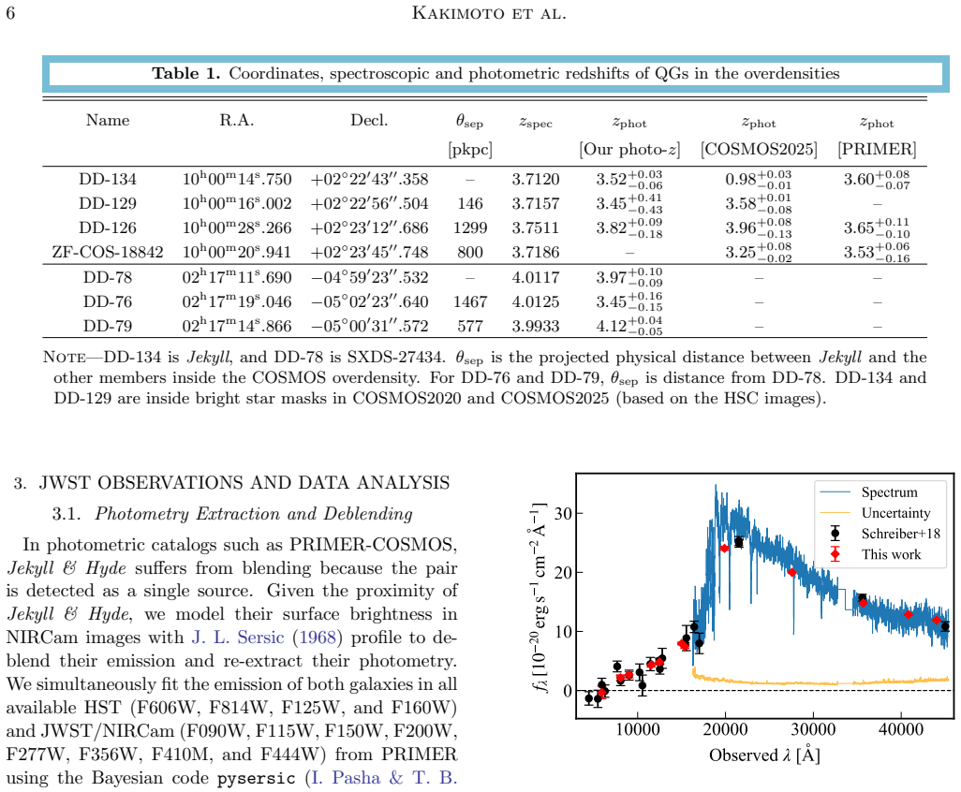Click the separation value 577
961x792 pixels.
[470, 326]
